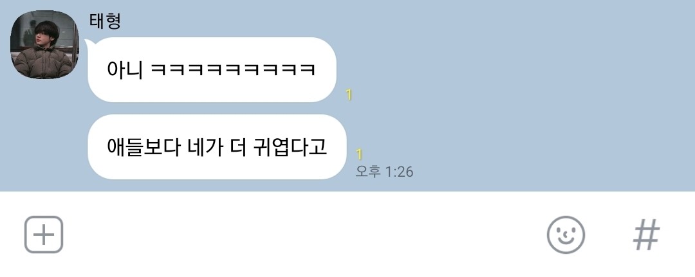Focus the message input field

[x=306, y=235]
